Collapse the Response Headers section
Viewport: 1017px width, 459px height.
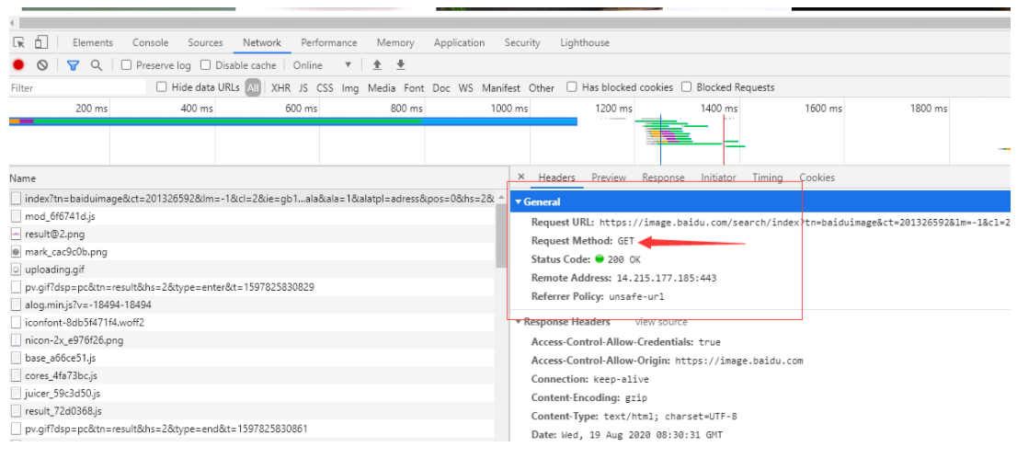coord(519,322)
